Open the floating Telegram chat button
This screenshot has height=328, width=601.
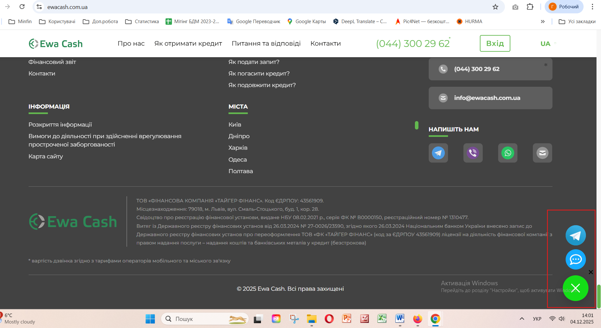[x=576, y=235]
